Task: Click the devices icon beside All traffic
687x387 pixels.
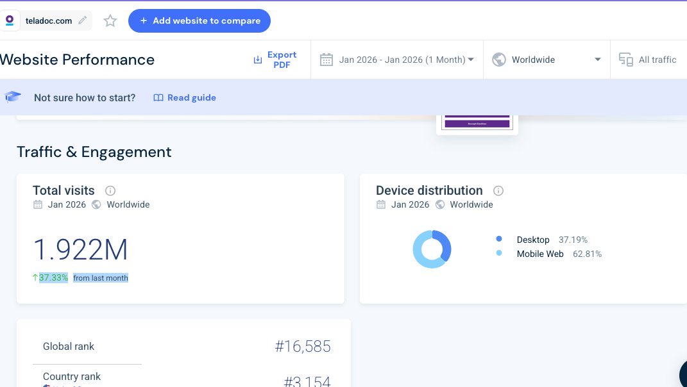Action: (x=625, y=60)
